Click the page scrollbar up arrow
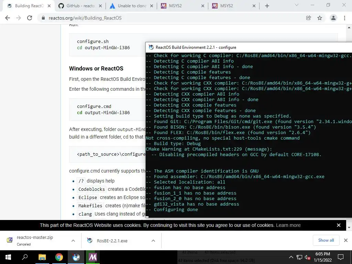Screen dimensions: 352x264 coord(349,27)
